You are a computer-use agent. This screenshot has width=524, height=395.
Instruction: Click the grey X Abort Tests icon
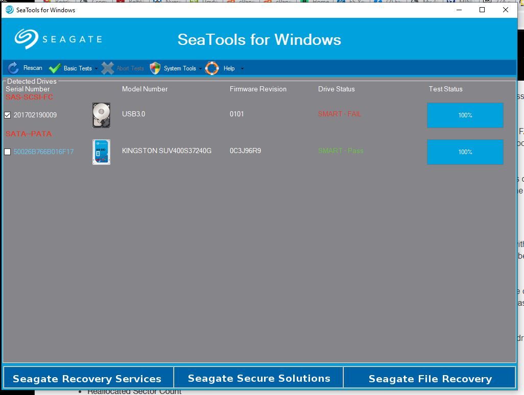tap(107, 68)
